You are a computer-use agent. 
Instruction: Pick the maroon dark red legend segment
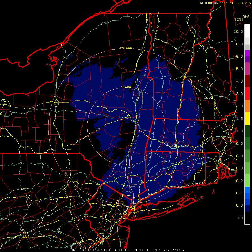[x=247, y=81]
